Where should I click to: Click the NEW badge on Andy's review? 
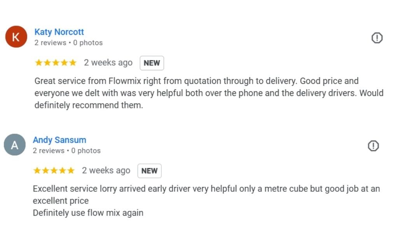coord(149,171)
